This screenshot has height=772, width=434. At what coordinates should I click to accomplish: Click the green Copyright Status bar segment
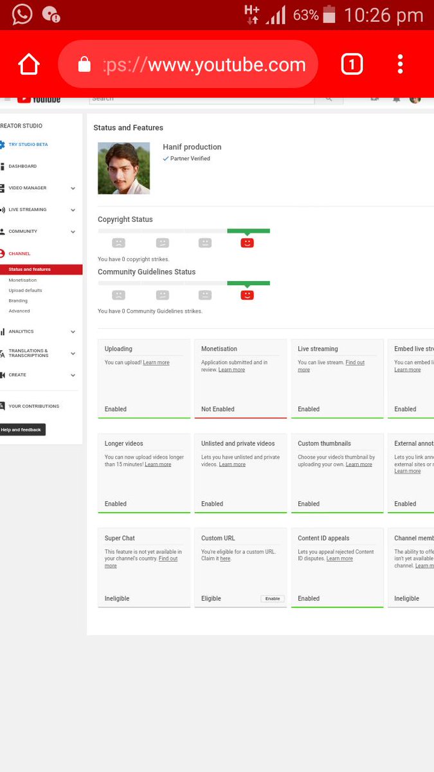point(248,231)
